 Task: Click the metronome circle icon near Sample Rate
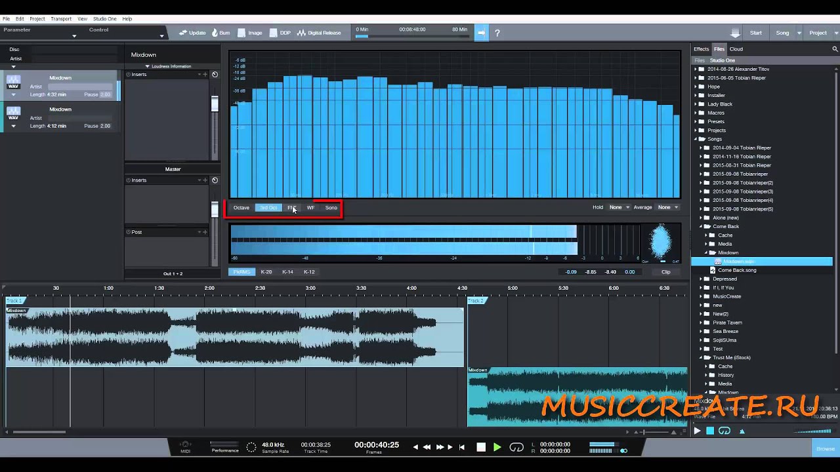[251, 447]
